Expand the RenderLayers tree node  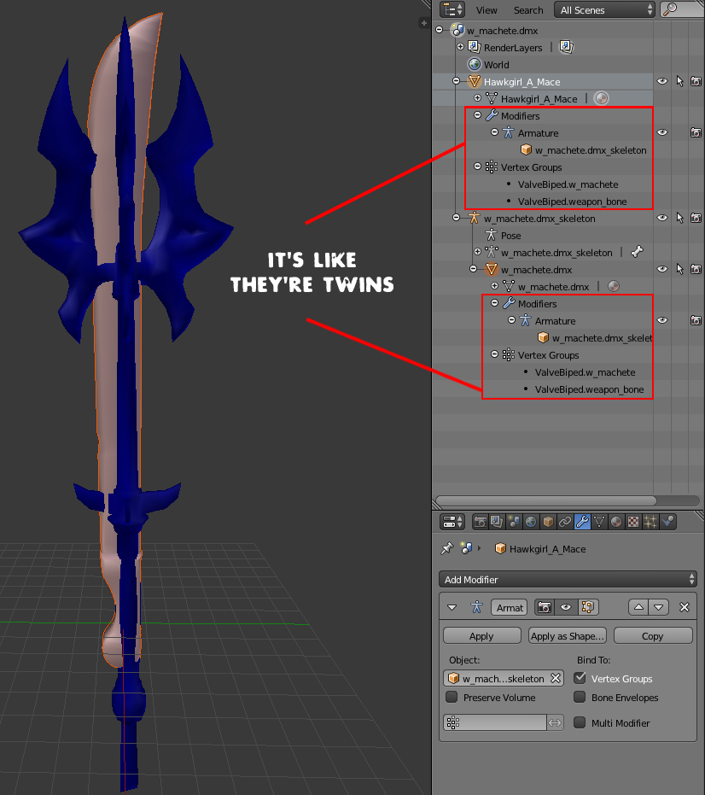pyautogui.click(x=460, y=47)
